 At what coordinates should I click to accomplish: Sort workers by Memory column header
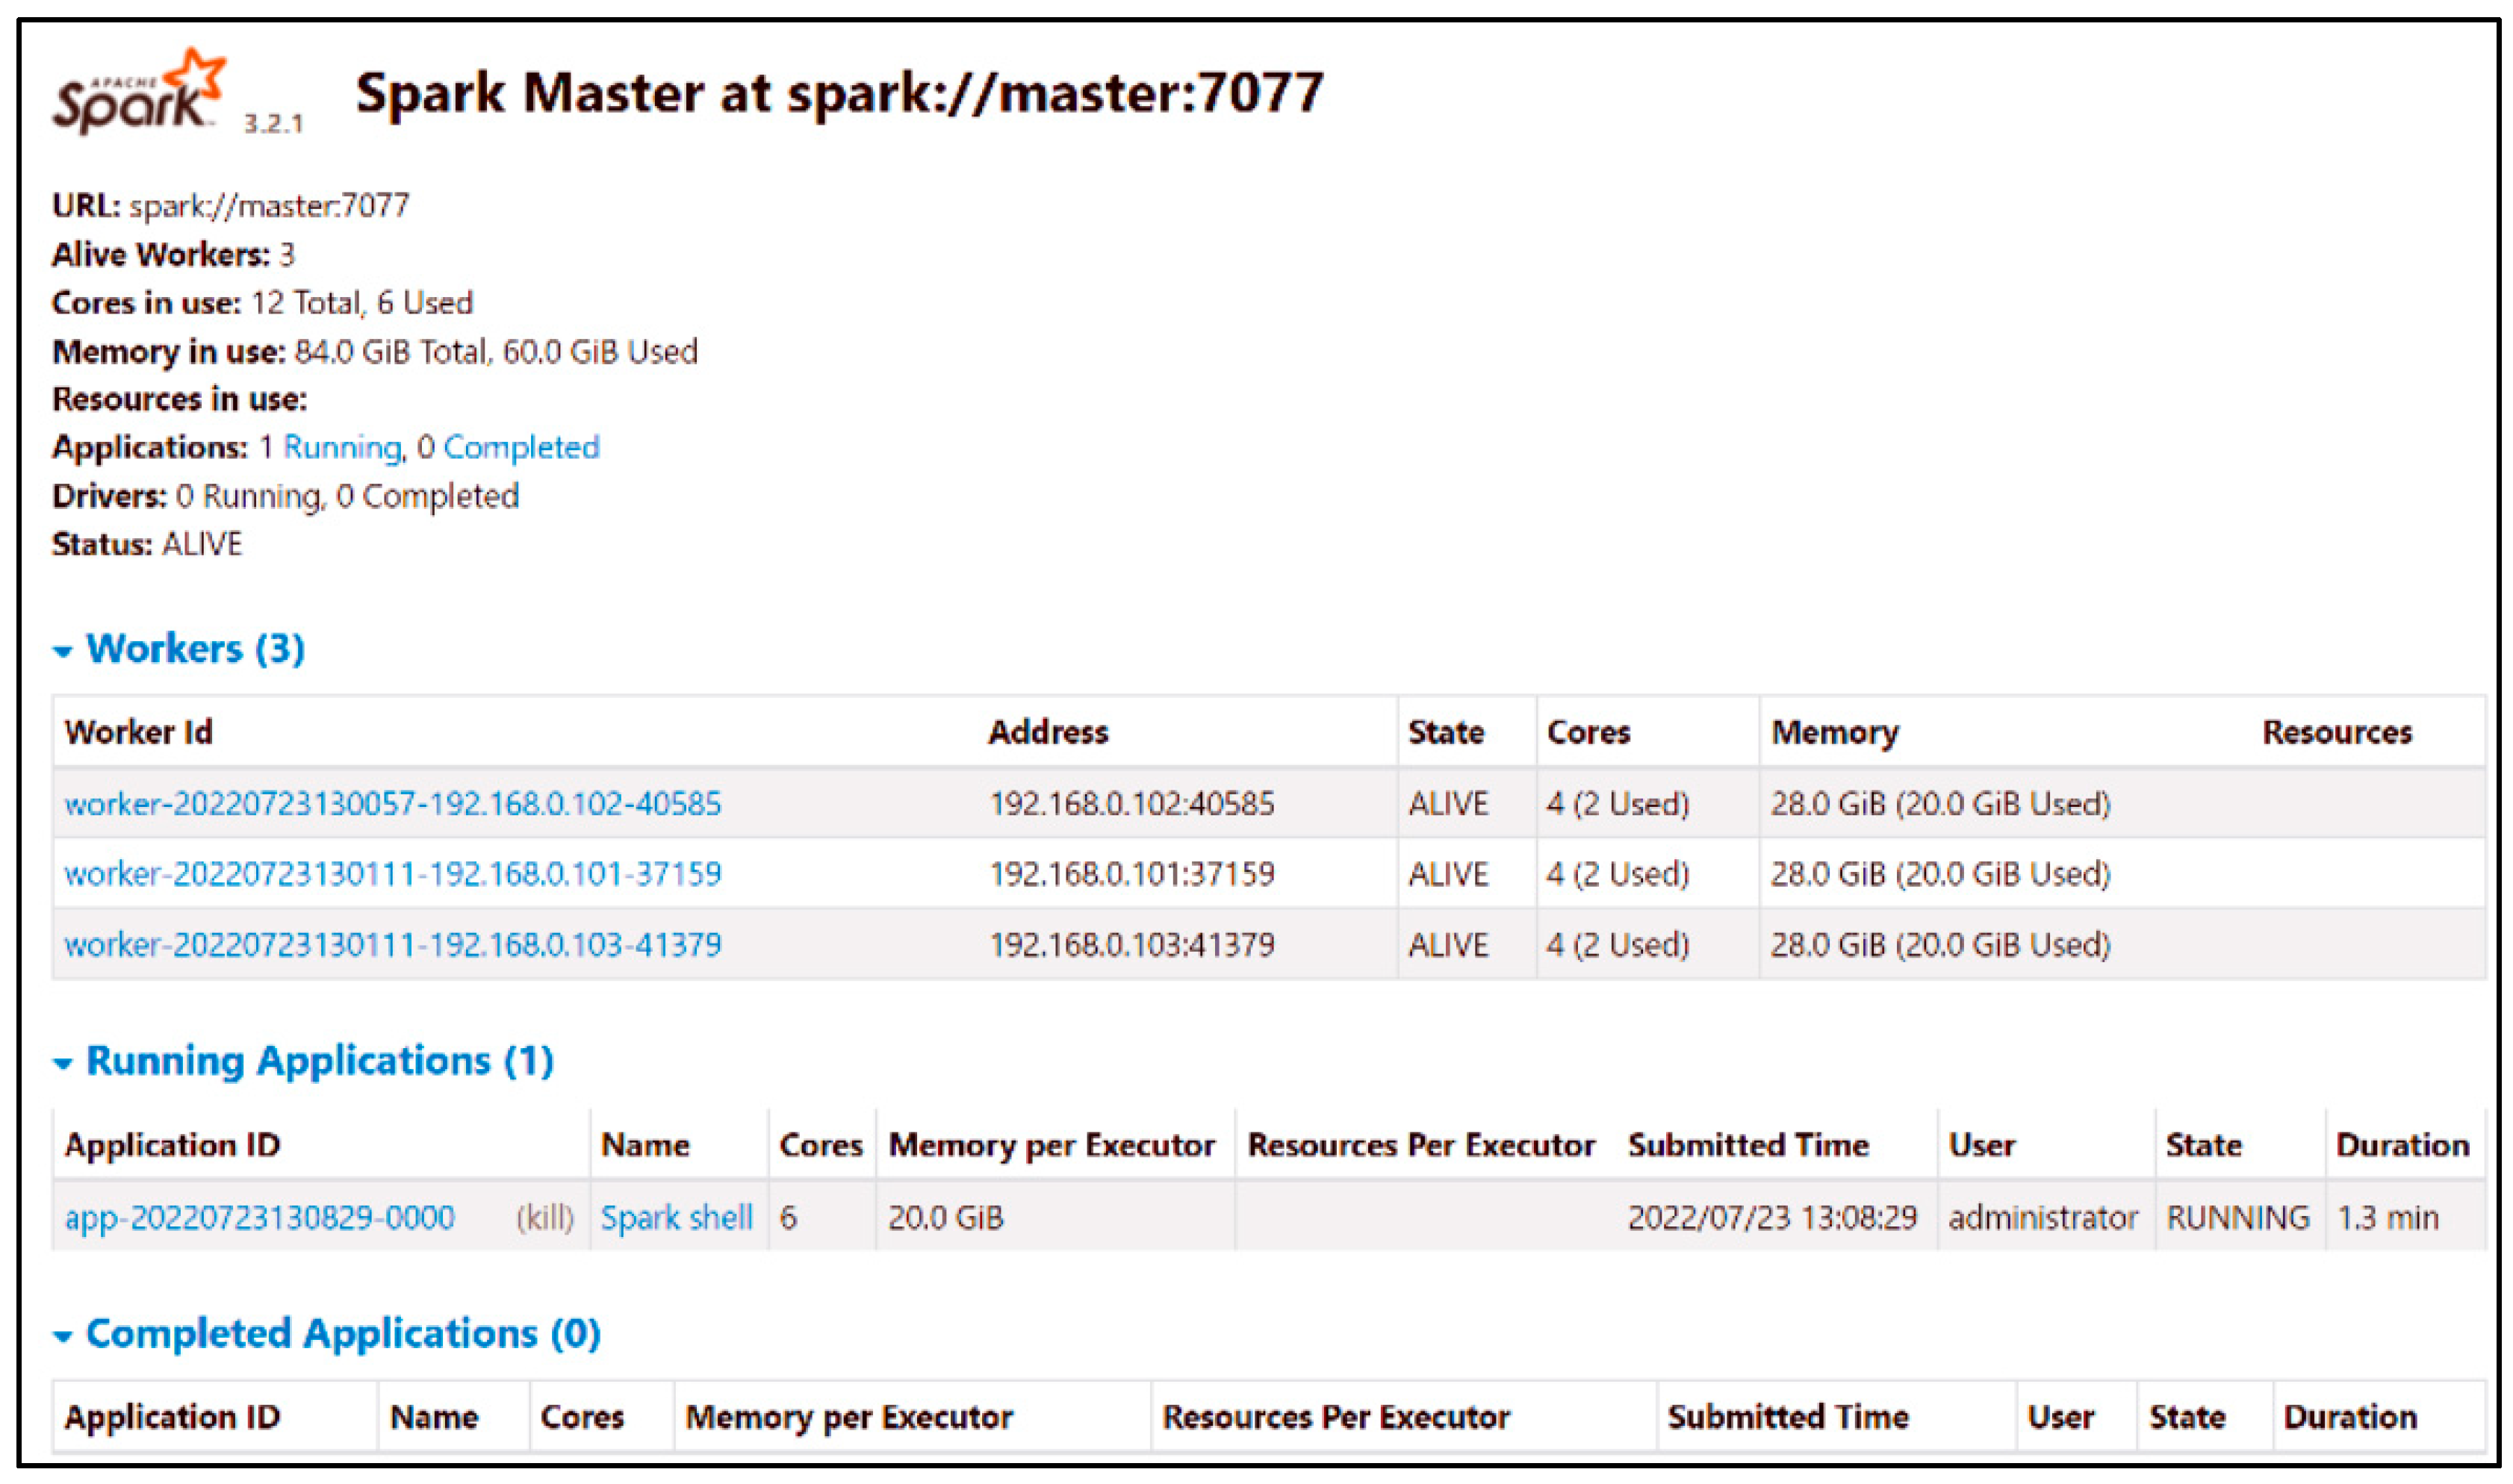1833,732
